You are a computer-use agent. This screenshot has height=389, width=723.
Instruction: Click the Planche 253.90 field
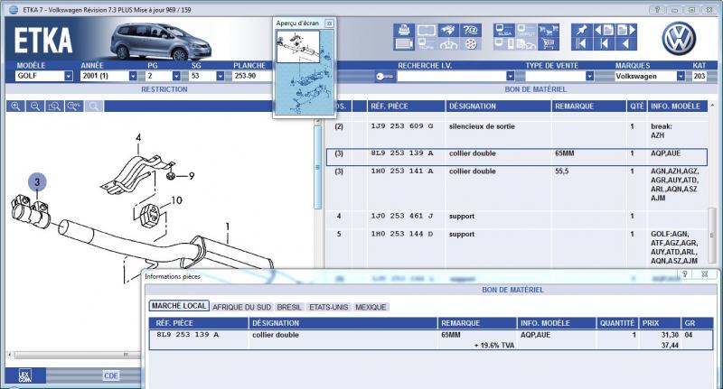pyautogui.click(x=252, y=76)
